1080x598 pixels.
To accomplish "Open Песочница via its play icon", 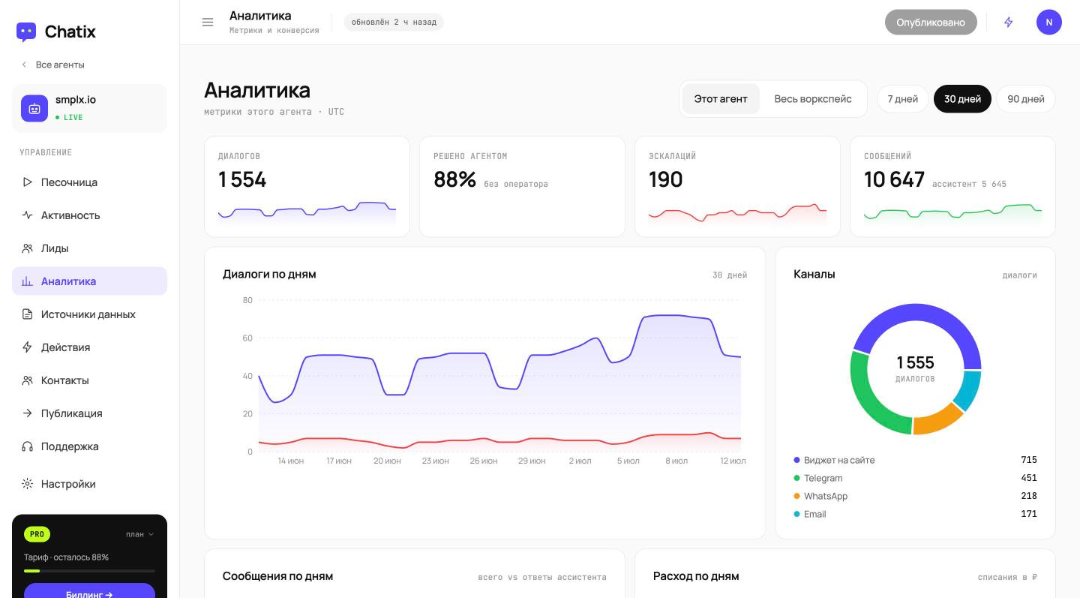I will (27, 182).
